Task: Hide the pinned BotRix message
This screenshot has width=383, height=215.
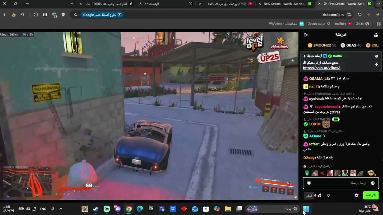Action: [x=376, y=56]
